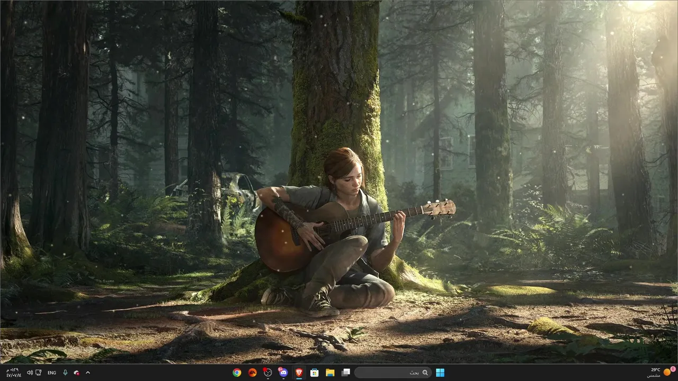
Task: Click the OneDrive cloud tray icon
Action: (x=77, y=373)
